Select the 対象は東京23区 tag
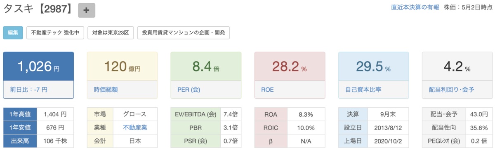Image resolution: width=495 pixels, height=150 pixels. coord(111,33)
